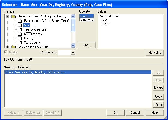Collapse the Race, Sex, Year Dx tree node

click(x=8, y=16)
